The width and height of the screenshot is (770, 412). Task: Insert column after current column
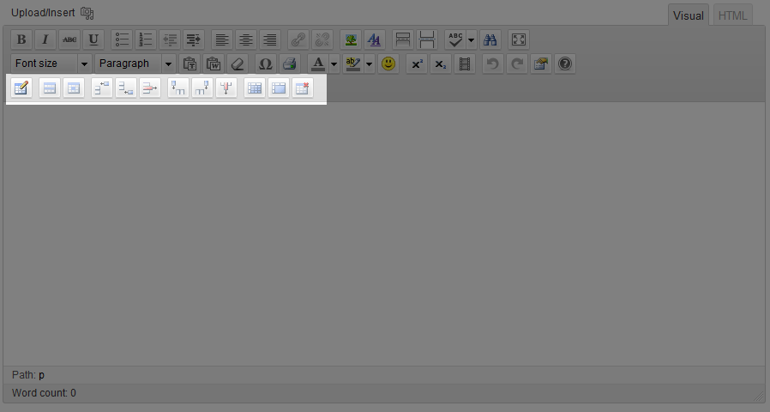(202, 88)
